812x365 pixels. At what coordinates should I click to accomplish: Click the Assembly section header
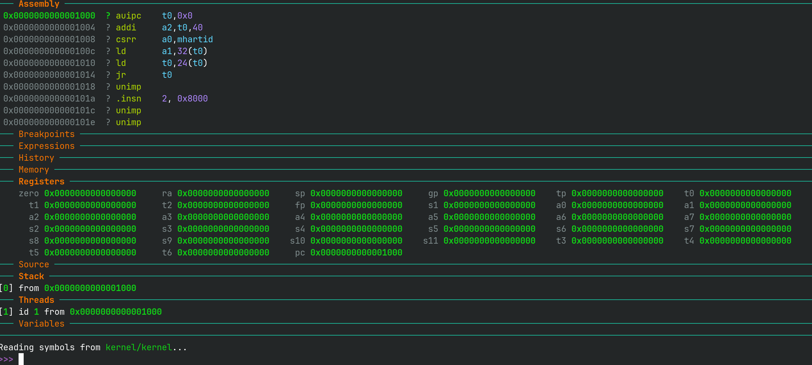[39, 4]
